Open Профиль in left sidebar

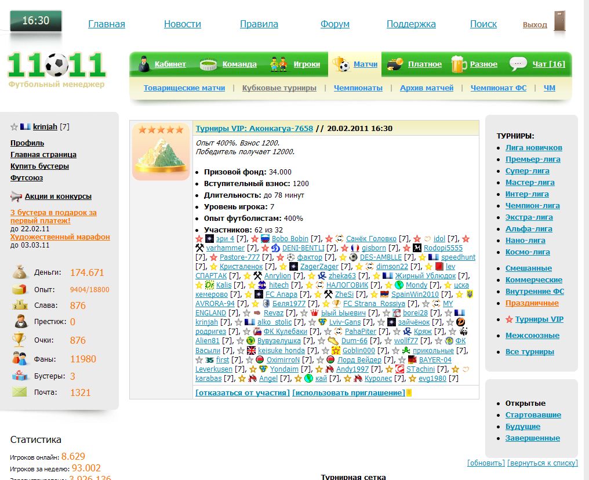tap(27, 143)
